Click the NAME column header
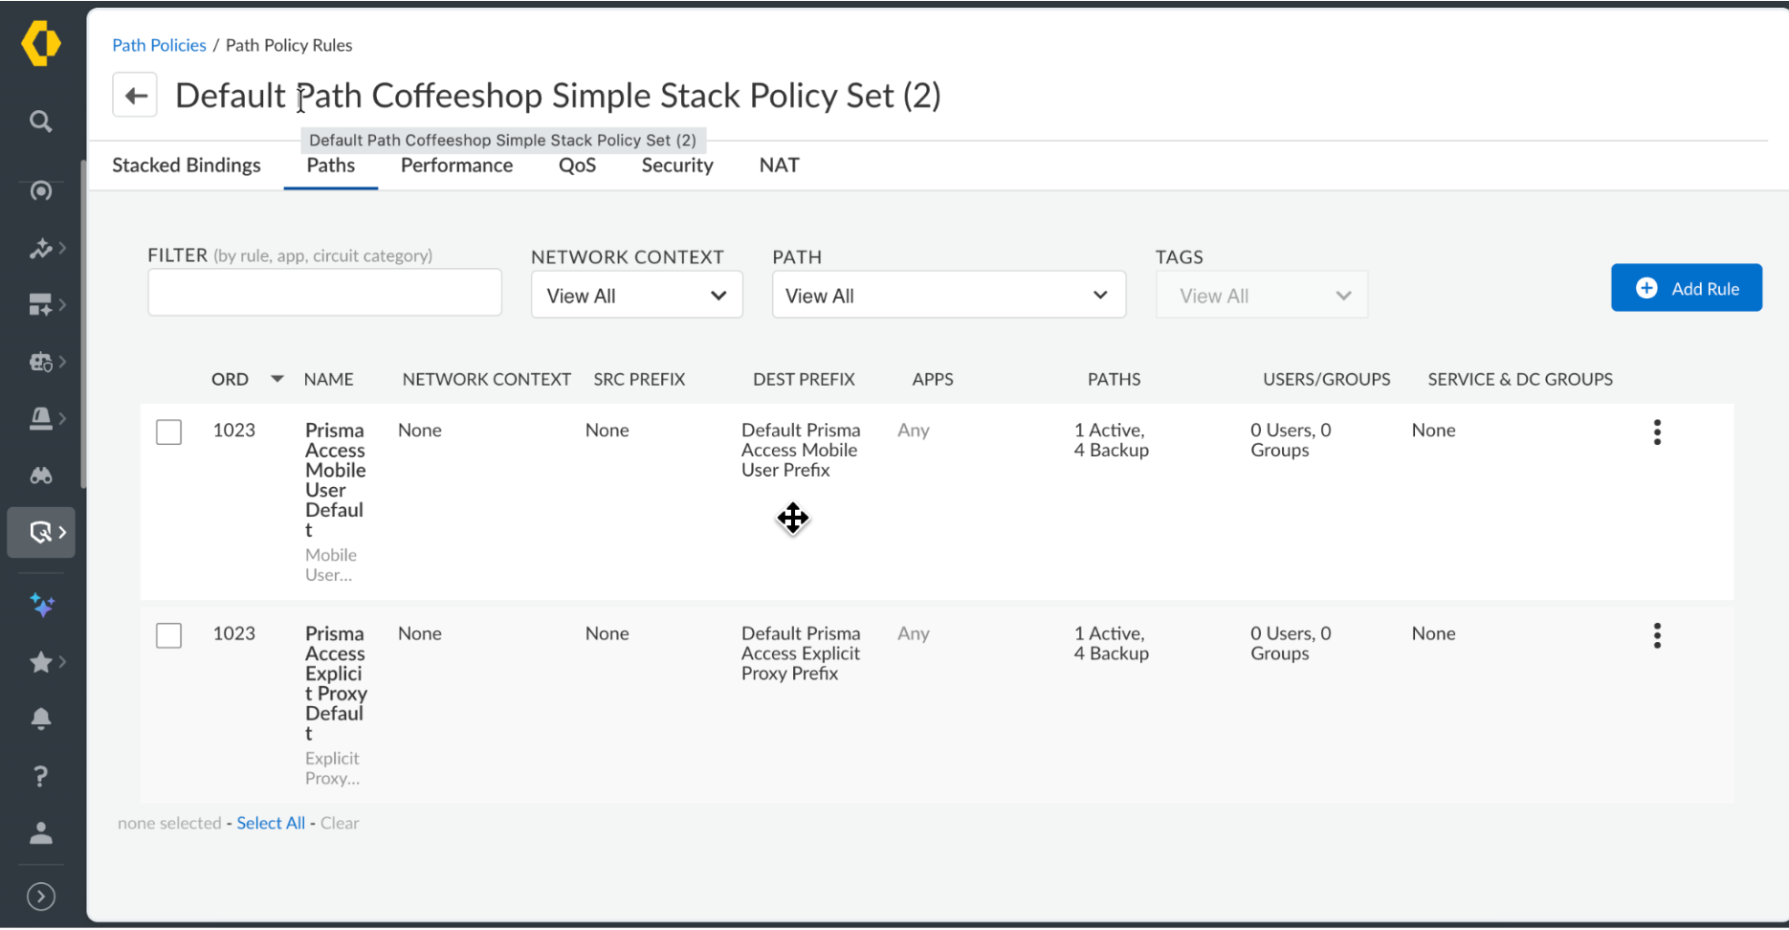Image resolution: width=1789 pixels, height=930 pixels. tap(328, 379)
